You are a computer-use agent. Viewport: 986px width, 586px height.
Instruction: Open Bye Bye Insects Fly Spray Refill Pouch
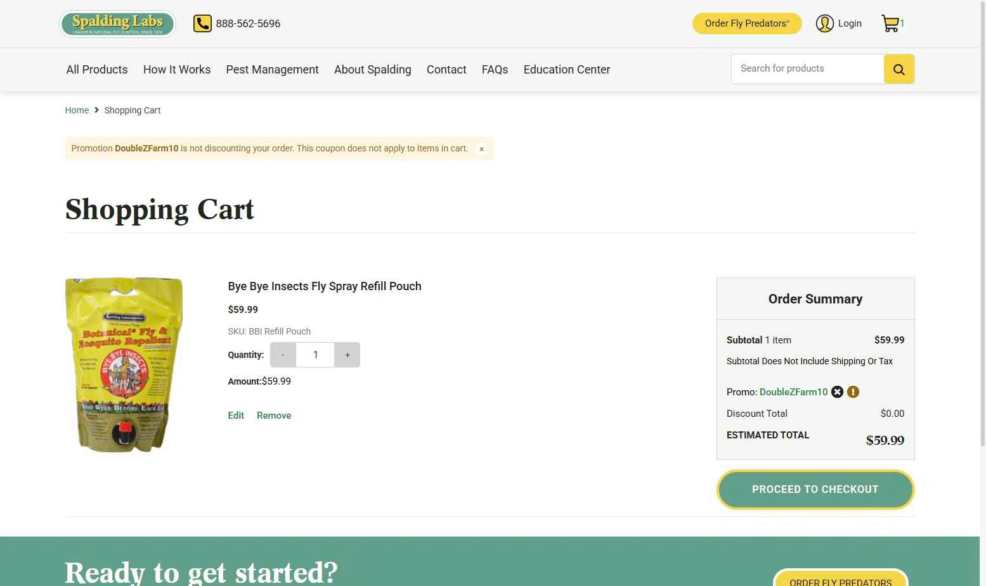pyautogui.click(x=325, y=286)
